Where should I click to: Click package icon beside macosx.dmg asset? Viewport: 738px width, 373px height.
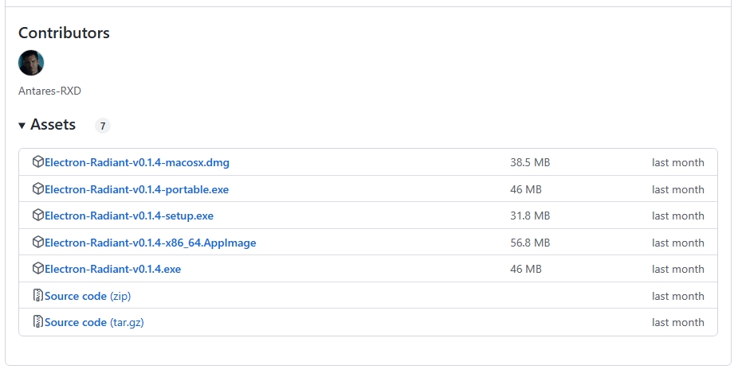click(x=37, y=162)
